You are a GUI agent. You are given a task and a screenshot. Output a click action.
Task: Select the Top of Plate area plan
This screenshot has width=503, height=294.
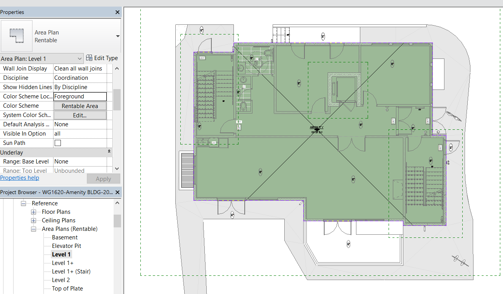coord(67,288)
